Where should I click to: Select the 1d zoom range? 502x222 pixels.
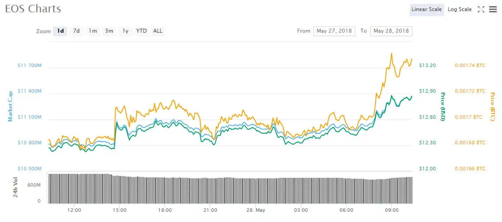point(60,31)
